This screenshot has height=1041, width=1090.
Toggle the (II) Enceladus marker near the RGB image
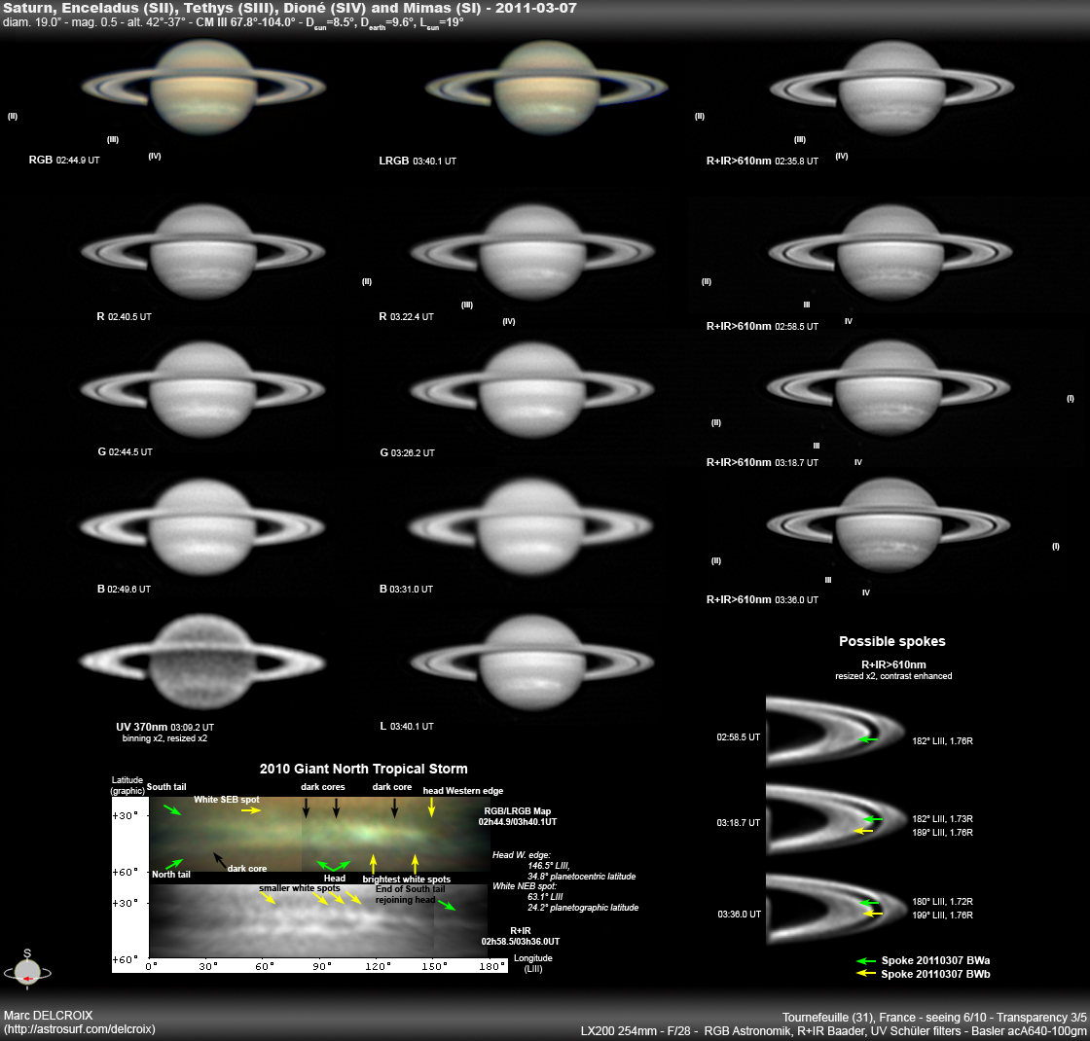tap(13, 116)
